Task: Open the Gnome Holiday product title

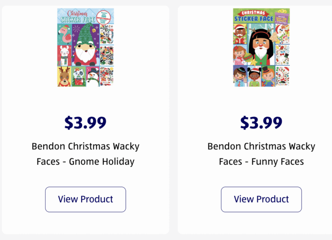Action: pyautogui.click(x=85, y=154)
